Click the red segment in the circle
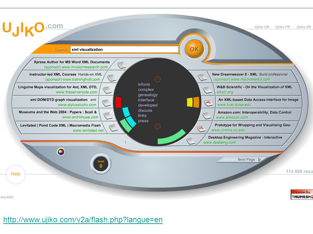This screenshot has width=313, height=234. coord(118,102)
